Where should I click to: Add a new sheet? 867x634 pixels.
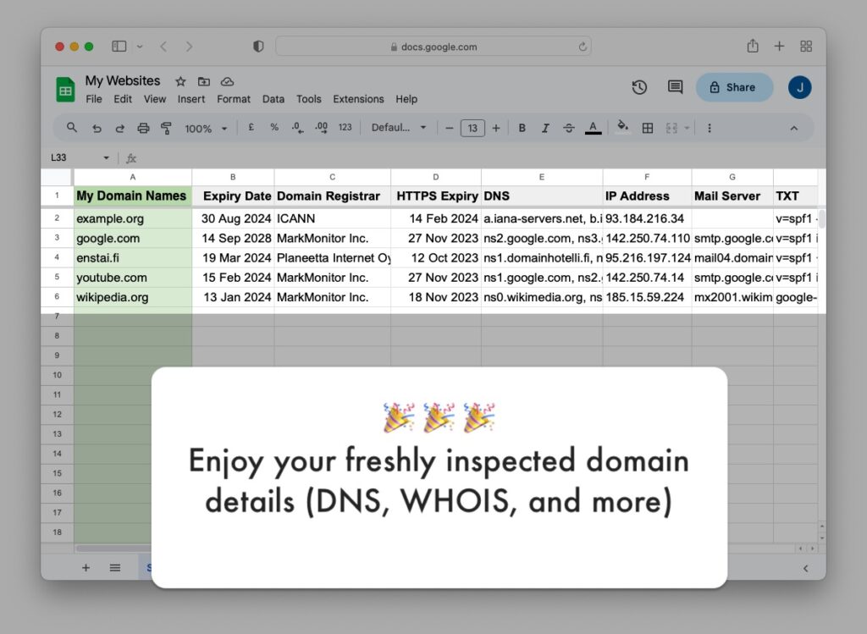(x=86, y=568)
